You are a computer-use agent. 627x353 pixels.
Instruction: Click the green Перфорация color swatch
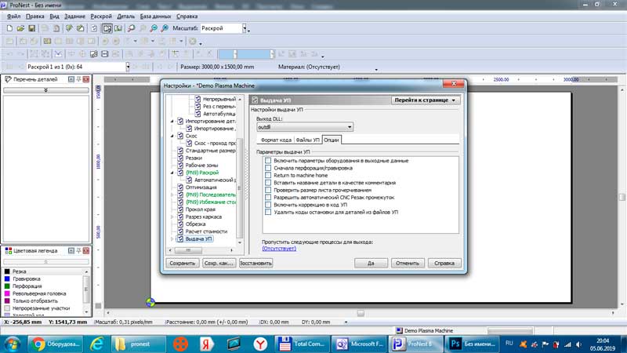[x=7, y=286]
